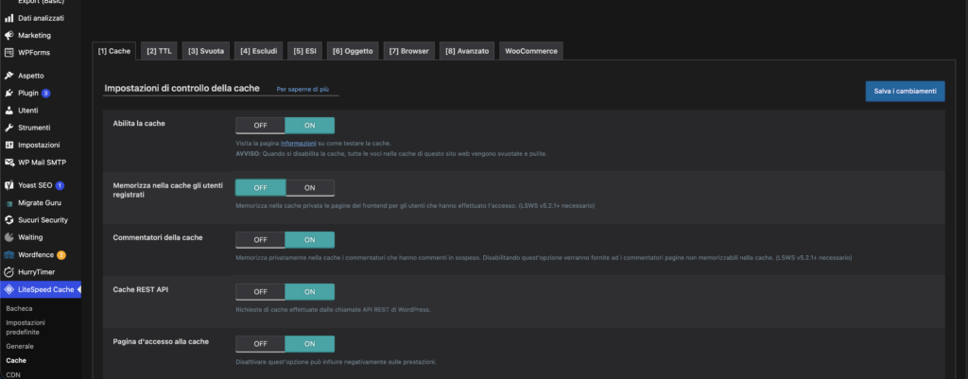Click the Wordfence notification badge
Viewport: 968px width, 379px height.
(61, 255)
